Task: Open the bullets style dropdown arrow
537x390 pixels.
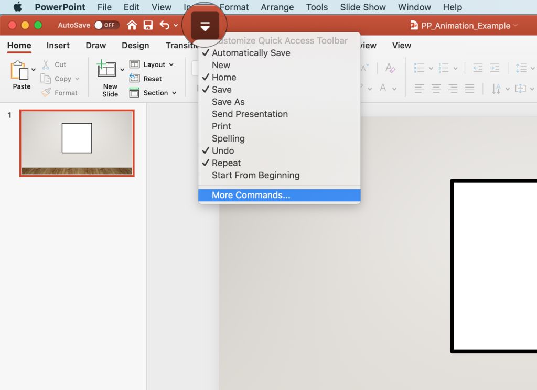Action: [431, 69]
